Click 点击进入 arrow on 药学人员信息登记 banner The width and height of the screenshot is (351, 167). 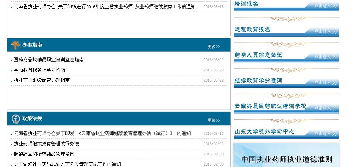coord(326,57)
